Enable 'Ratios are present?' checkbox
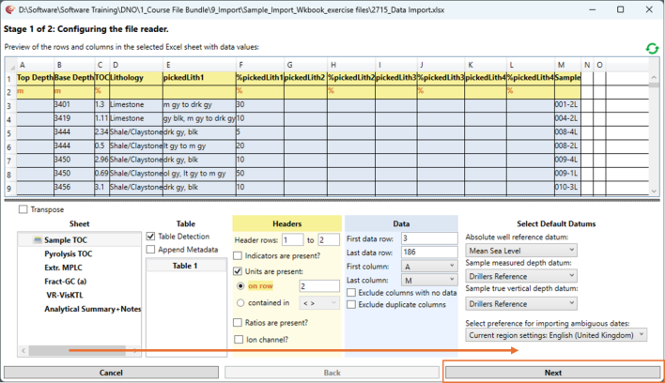 [x=239, y=322]
